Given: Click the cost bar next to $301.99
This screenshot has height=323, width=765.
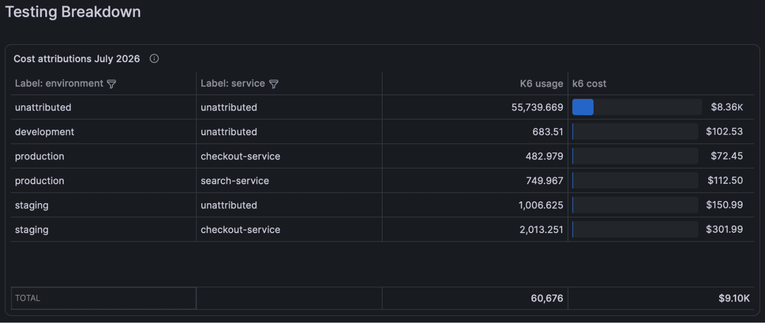Looking at the screenshot, I should [x=635, y=230].
